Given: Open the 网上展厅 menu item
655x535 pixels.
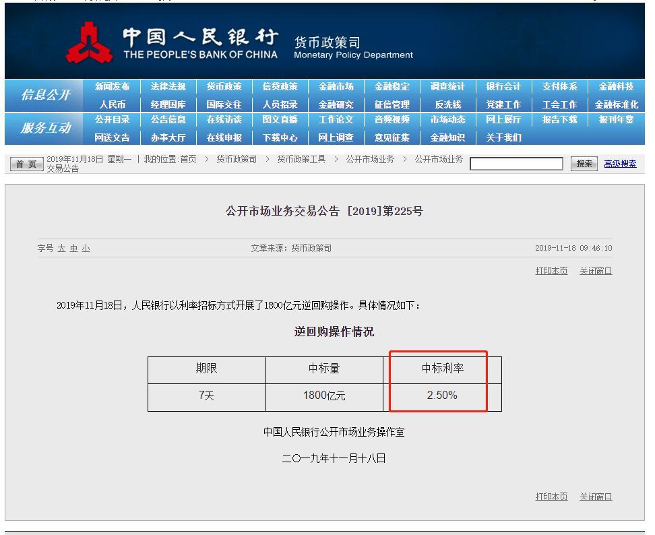Looking at the screenshot, I should click(503, 120).
